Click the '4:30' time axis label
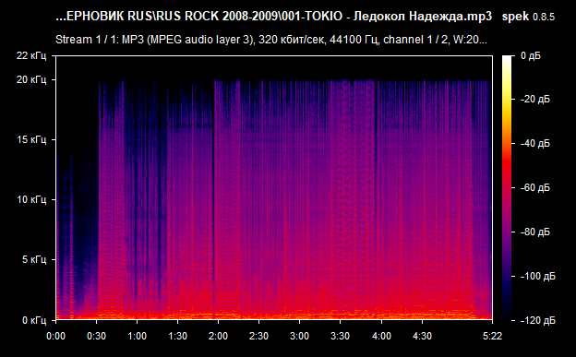 [422, 336]
